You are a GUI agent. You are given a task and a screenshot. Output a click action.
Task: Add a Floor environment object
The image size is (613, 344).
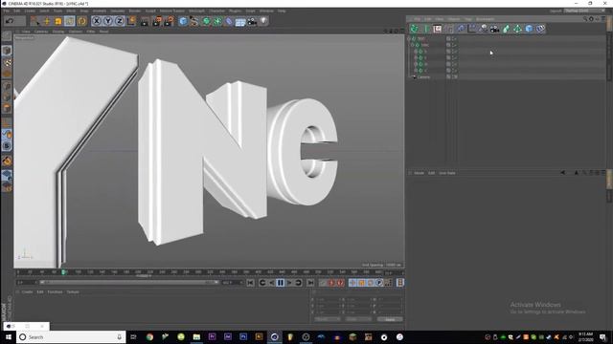[x=240, y=21]
